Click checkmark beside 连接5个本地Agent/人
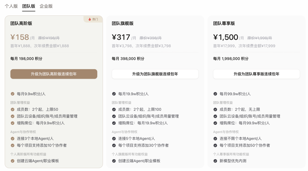 pyautogui.click(x=114, y=139)
